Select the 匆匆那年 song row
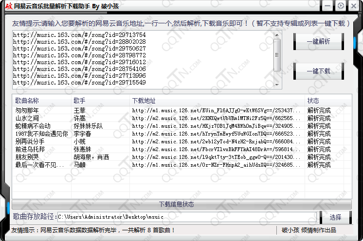Screen dimensions: 363x241 (x=27, y=110)
